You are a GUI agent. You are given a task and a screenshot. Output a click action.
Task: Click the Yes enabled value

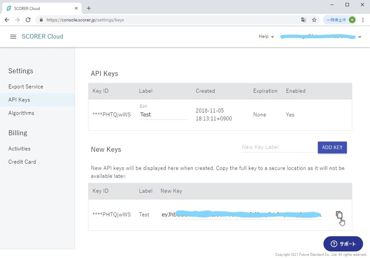click(x=290, y=115)
